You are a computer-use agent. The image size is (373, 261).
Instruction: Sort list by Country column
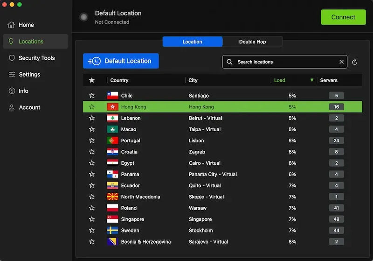click(119, 80)
